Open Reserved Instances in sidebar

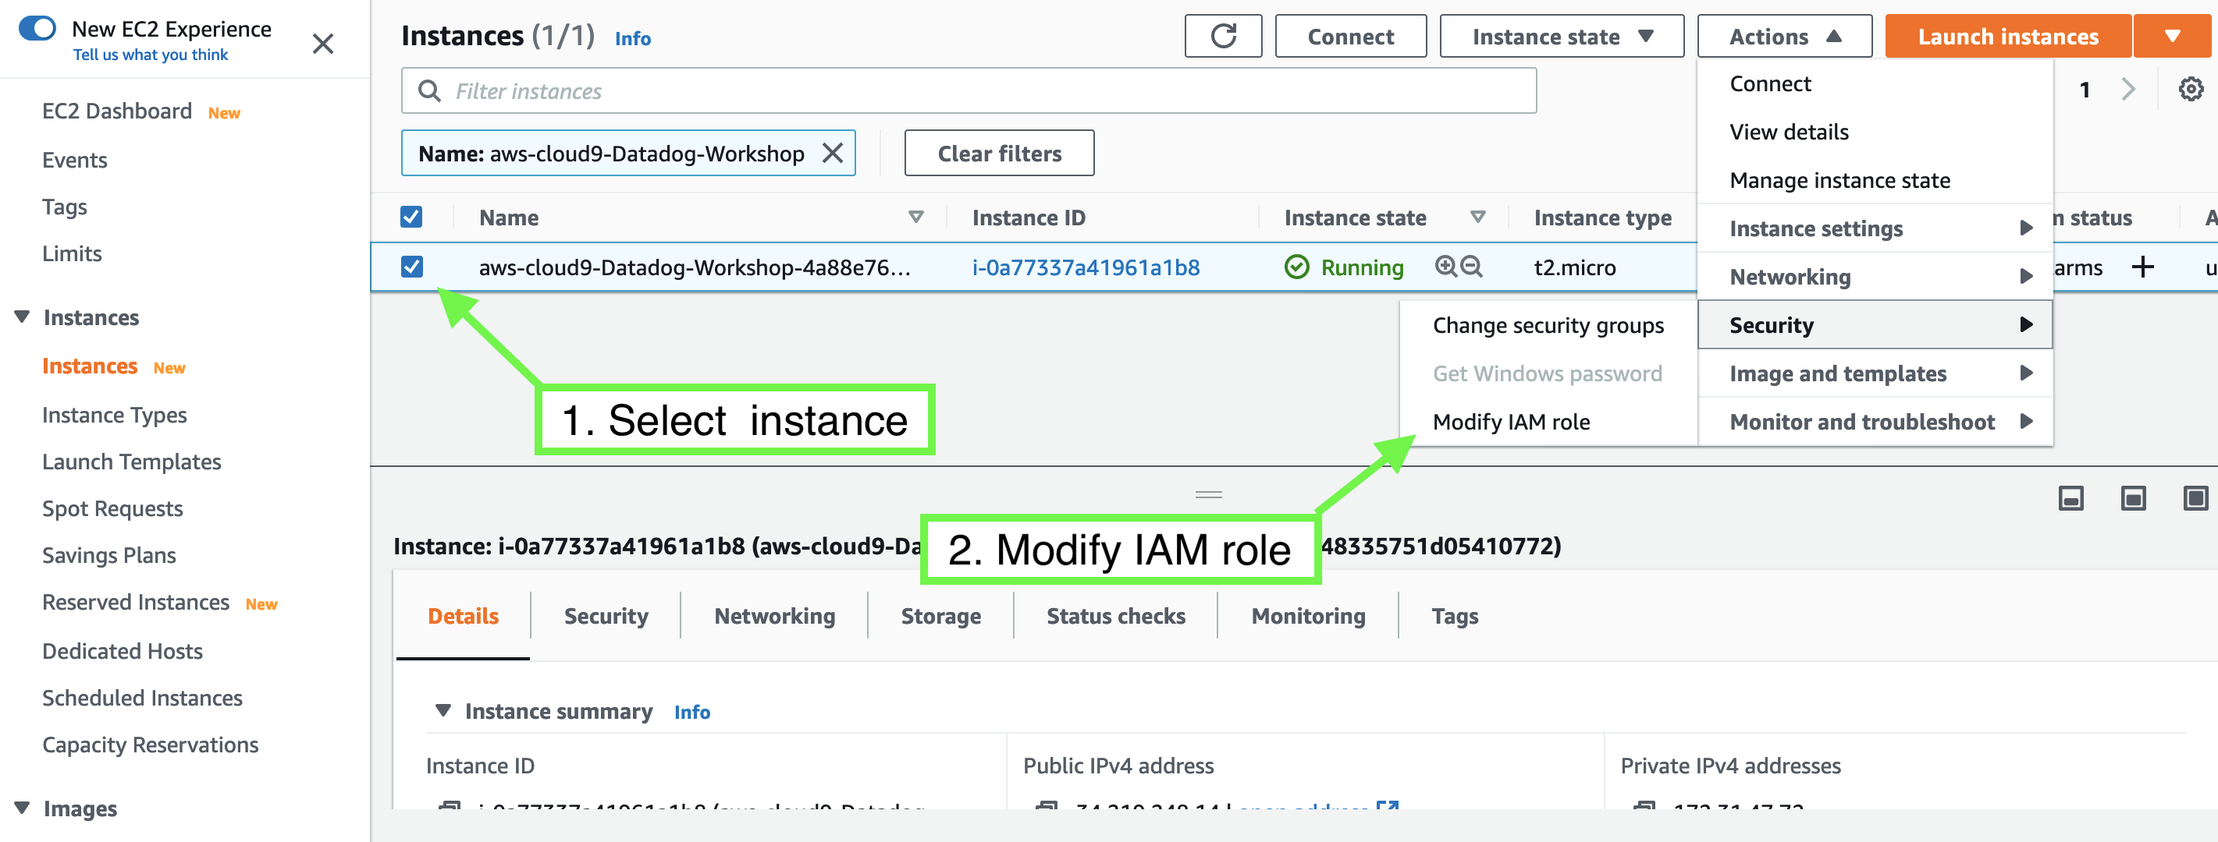click(136, 602)
